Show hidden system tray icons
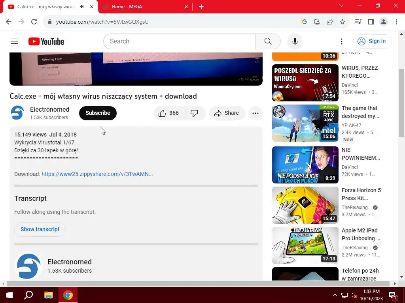The width and height of the screenshot is (405, 303). coord(335,295)
